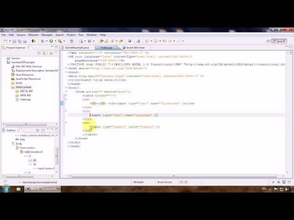Image resolution: width=294 pixels, height=220 pixels.
Task: Click the Save toolbar icon
Action: click(14, 41)
